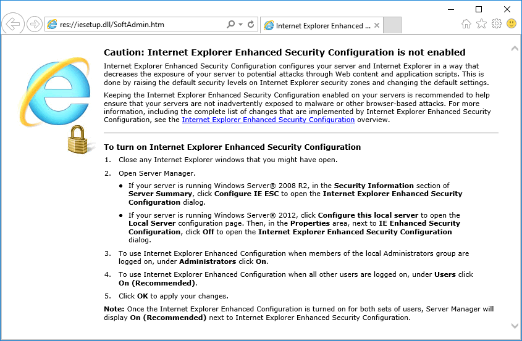
Task: Refresh the page with the reload icon
Action: 251,24
